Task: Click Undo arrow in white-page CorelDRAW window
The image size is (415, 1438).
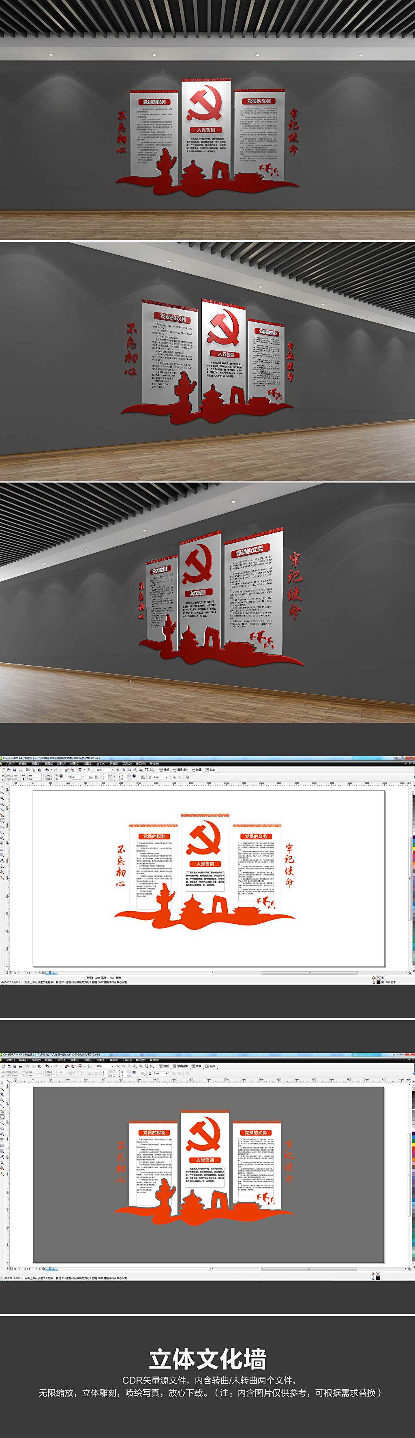Action: click(x=47, y=770)
